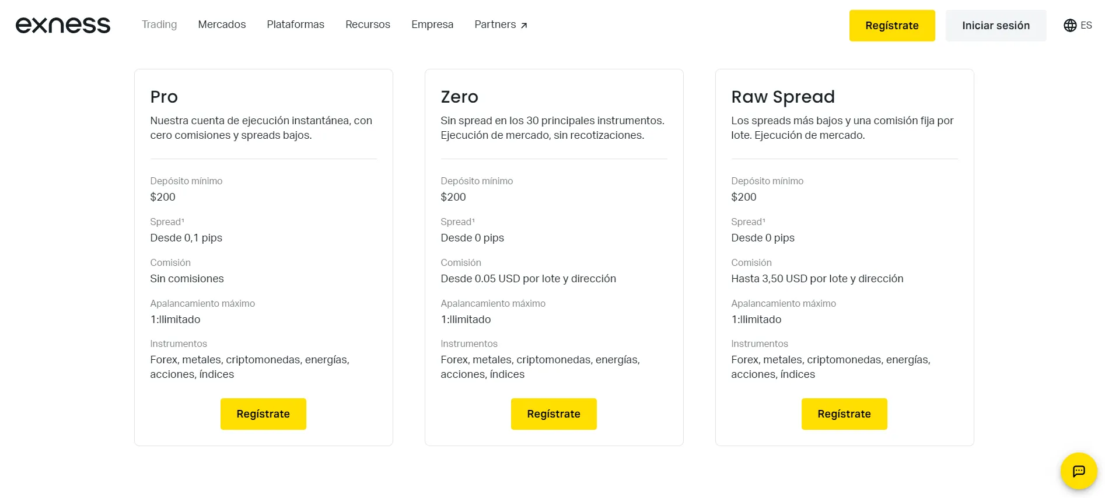
Task: Select the Pro account title
Action: (164, 97)
